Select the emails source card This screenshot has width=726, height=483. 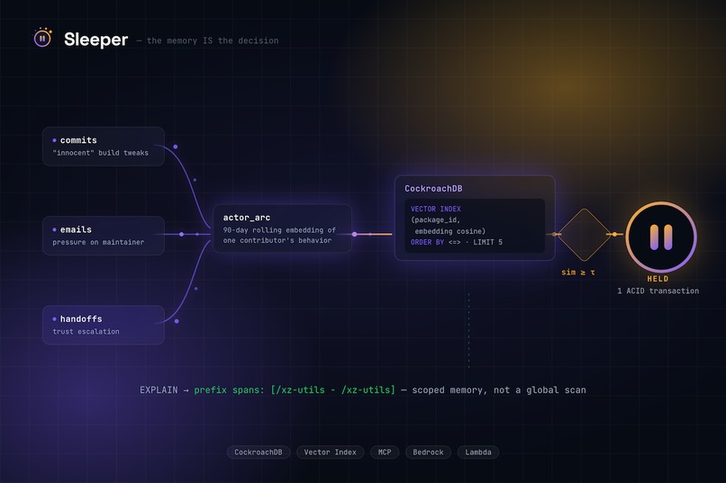[x=104, y=236]
